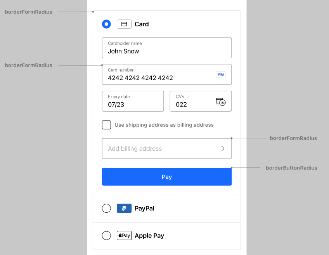Click the card icon next to Card option

[x=124, y=24]
